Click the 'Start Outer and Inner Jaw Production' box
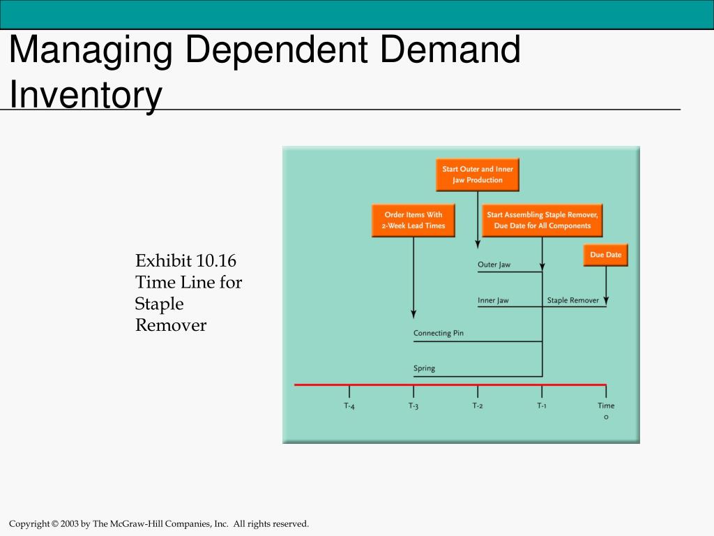 [477, 174]
